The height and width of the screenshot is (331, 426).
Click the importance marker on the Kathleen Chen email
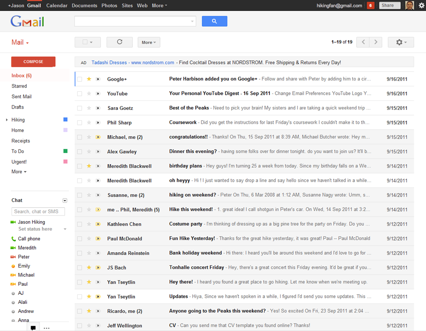click(x=98, y=224)
